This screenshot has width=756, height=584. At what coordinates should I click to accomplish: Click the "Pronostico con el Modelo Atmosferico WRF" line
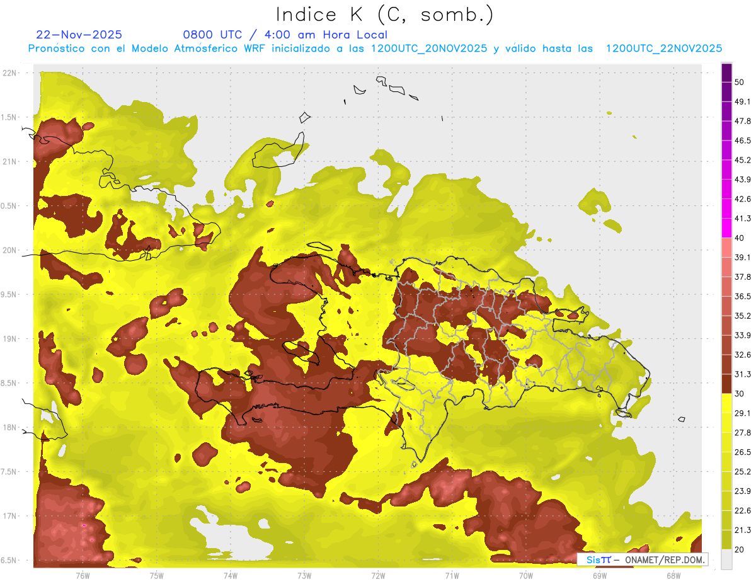click(375, 49)
